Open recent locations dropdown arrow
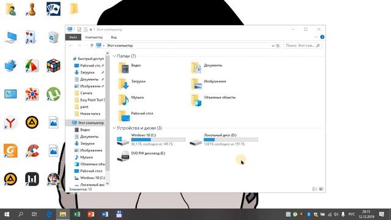391x220 pixels. pos(86,46)
